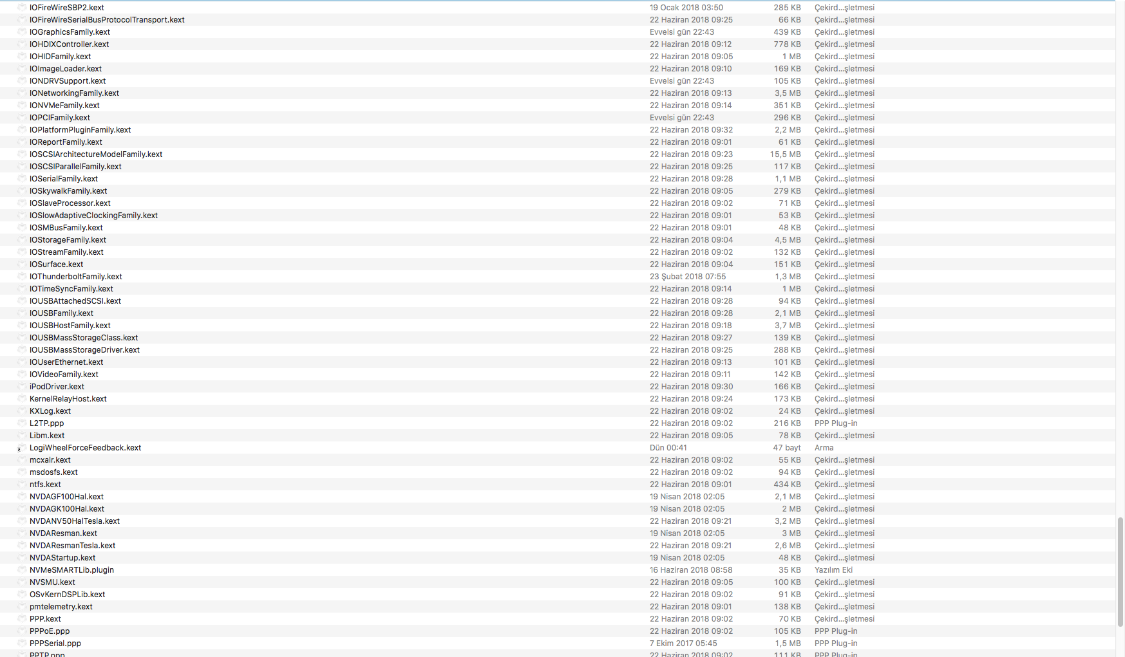Click the icon beside PPPoE.ppp

(22, 631)
